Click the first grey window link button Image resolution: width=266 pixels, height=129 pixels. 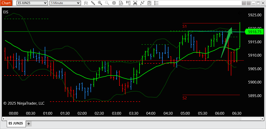click(244, 3)
